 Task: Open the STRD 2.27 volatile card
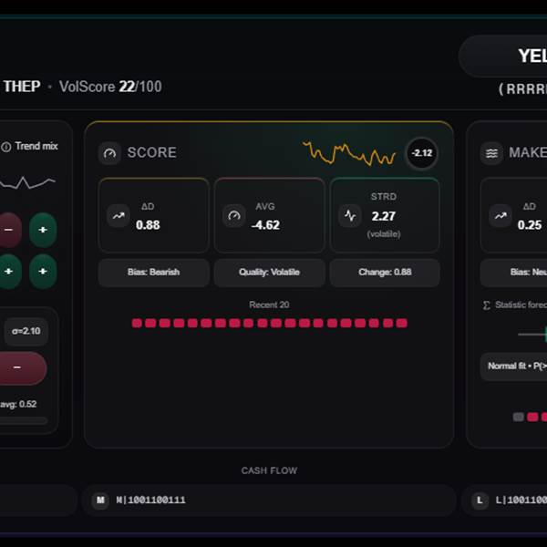point(385,215)
